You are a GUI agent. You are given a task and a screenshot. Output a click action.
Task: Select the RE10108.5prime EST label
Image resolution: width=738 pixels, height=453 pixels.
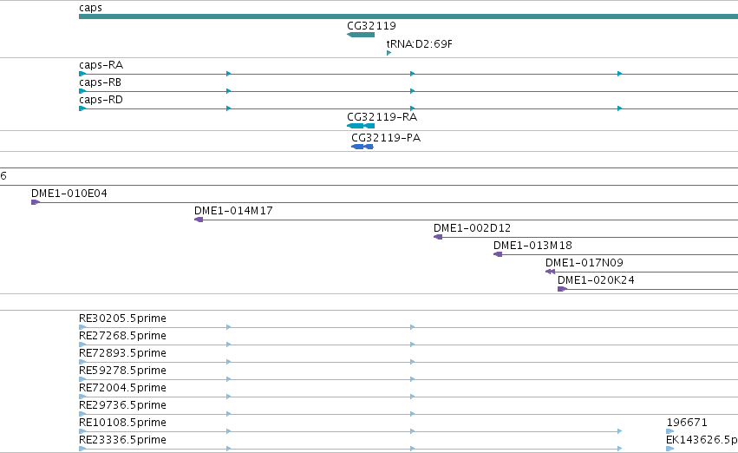tap(122, 423)
